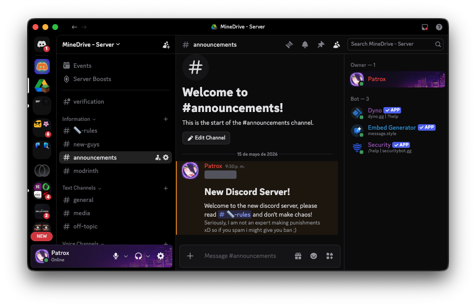
Task: Open Patrox in the Owner member list
Action: (397, 79)
